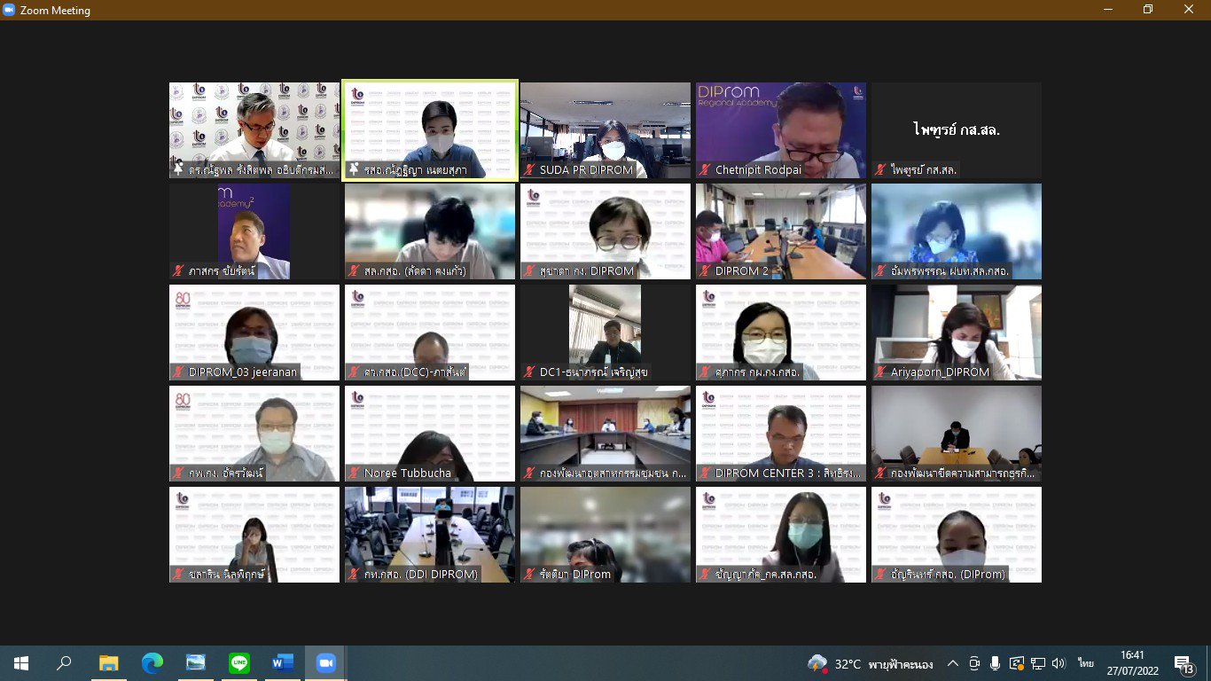Switch input language from ไทย
The width and height of the screenshot is (1211, 681).
1086,664
